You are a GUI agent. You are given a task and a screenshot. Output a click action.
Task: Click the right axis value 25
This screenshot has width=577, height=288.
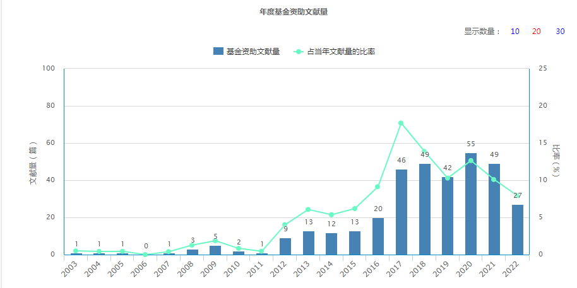tap(543, 69)
